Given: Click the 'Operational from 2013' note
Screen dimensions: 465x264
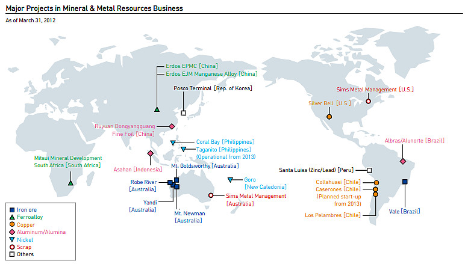Looking at the screenshot, I should click(x=226, y=156).
